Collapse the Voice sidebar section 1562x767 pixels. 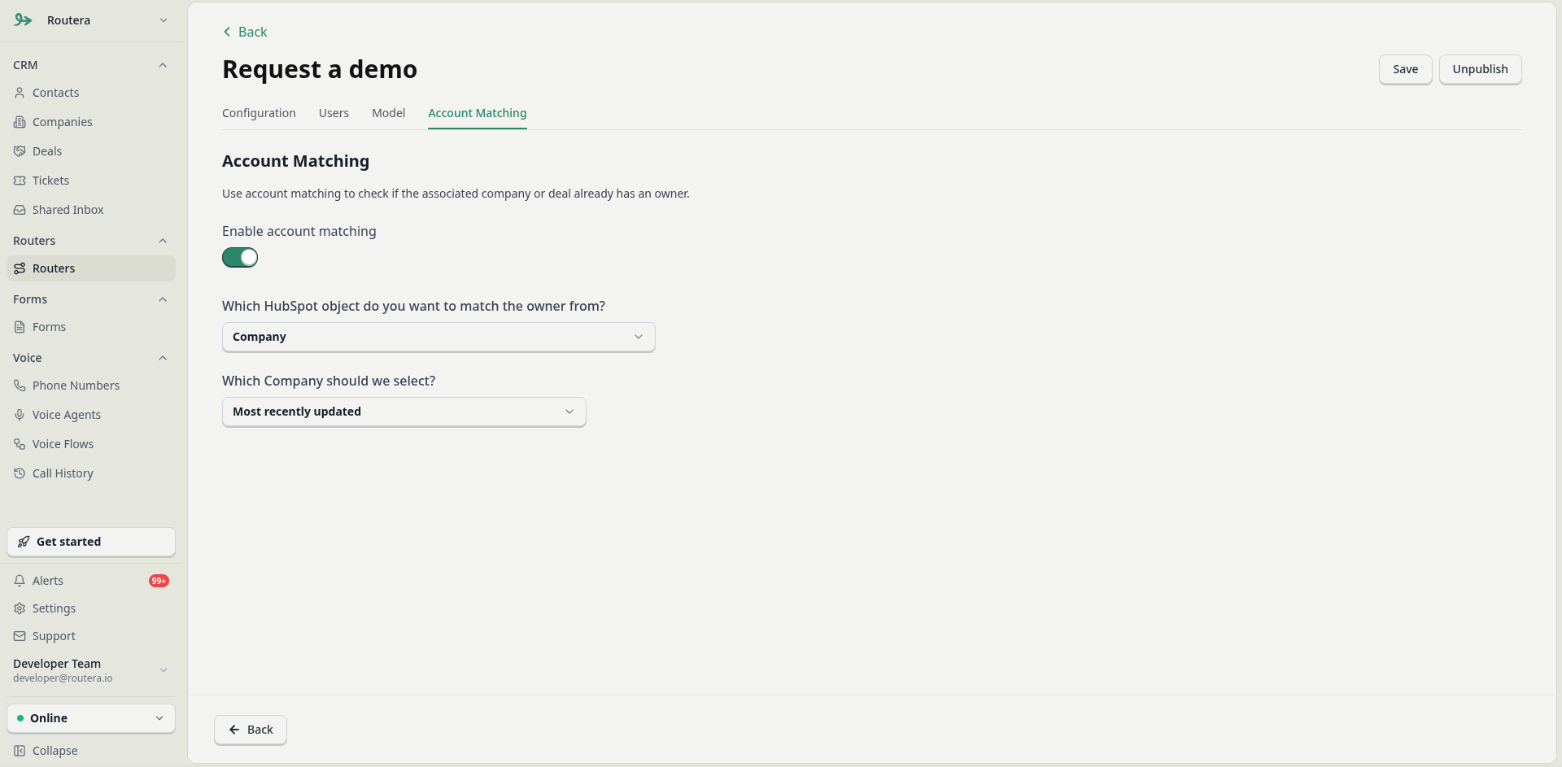click(163, 358)
